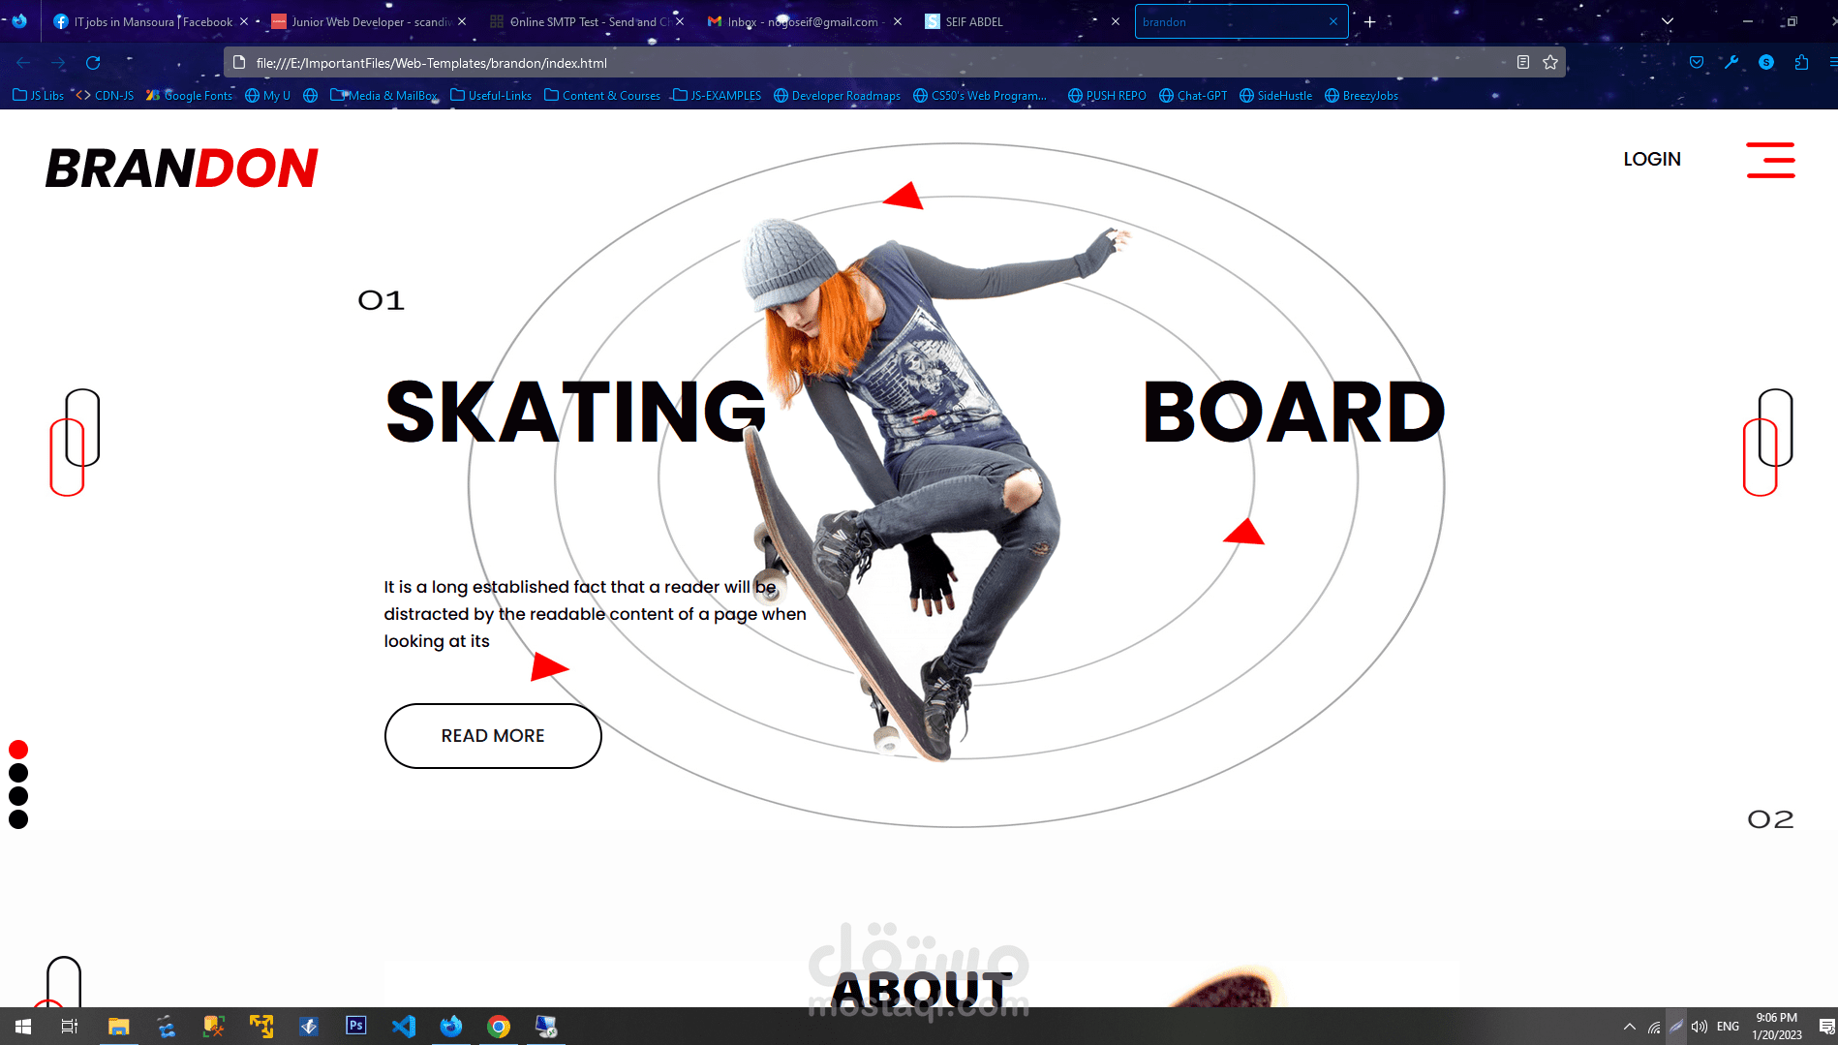Close the Gmail Inbox tab
This screenshot has height=1045, width=1838.
coord(898,21)
